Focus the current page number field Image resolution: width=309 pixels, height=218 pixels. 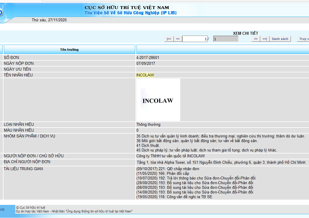(x=195, y=39)
